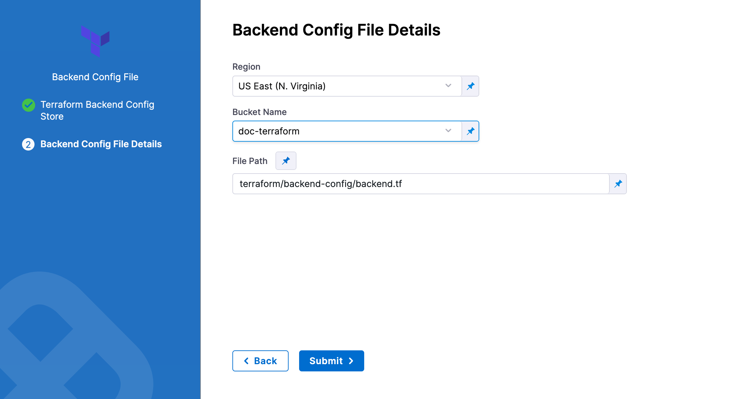This screenshot has width=733, height=399.
Task: Click pin icon next to File Path label
Action: (286, 161)
